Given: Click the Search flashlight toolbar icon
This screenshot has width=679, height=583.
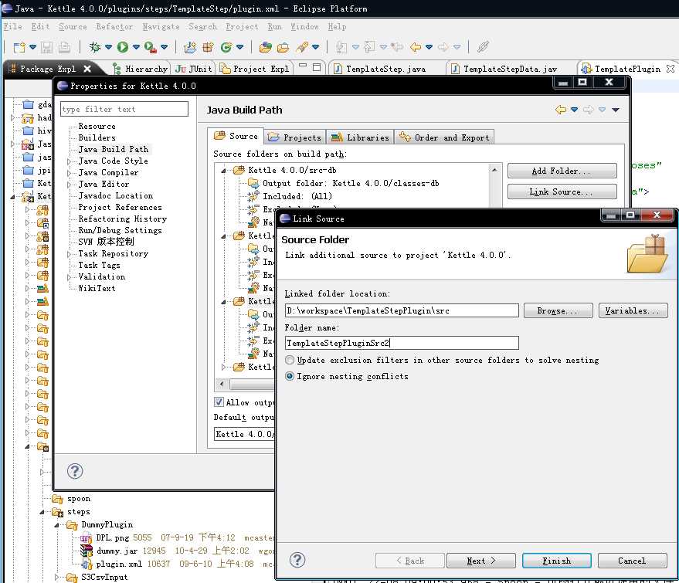Looking at the screenshot, I should [x=302, y=47].
